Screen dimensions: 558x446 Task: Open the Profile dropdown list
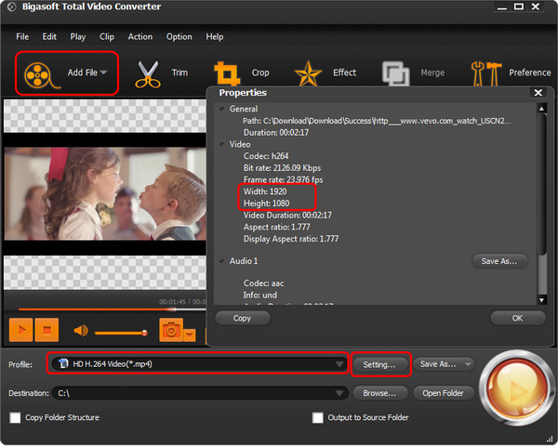coord(339,364)
